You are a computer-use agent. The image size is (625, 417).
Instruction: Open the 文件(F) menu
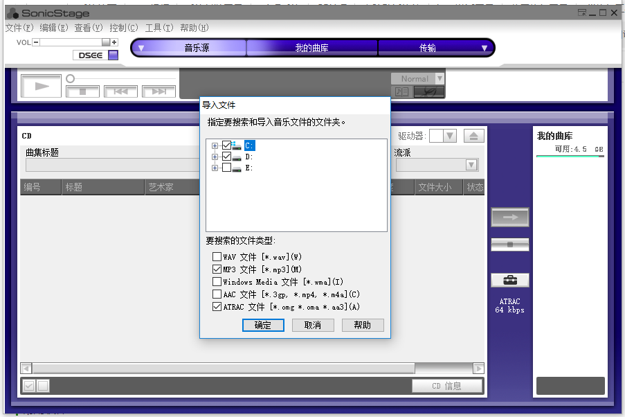(19, 28)
